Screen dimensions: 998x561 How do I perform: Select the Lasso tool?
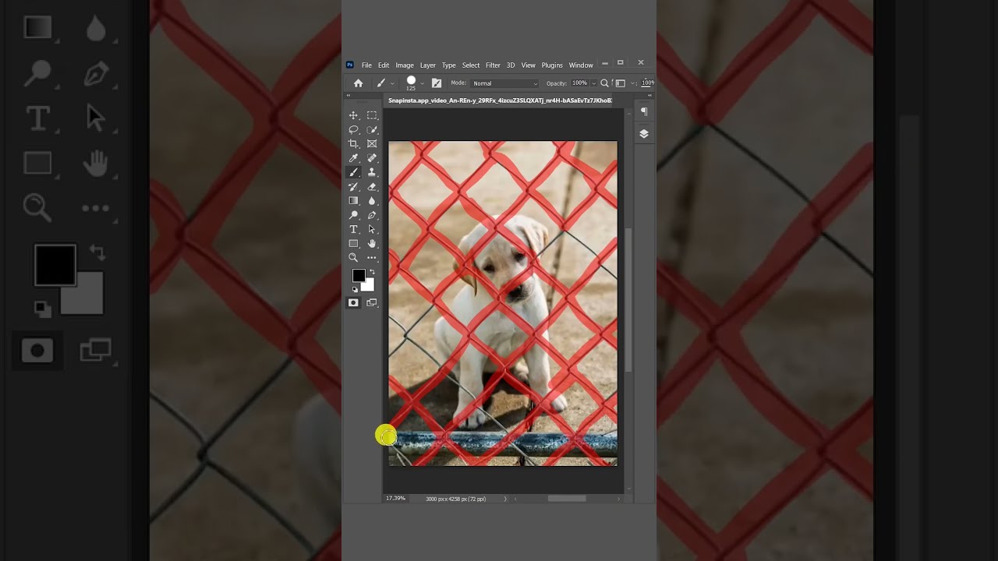coord(353,129)
